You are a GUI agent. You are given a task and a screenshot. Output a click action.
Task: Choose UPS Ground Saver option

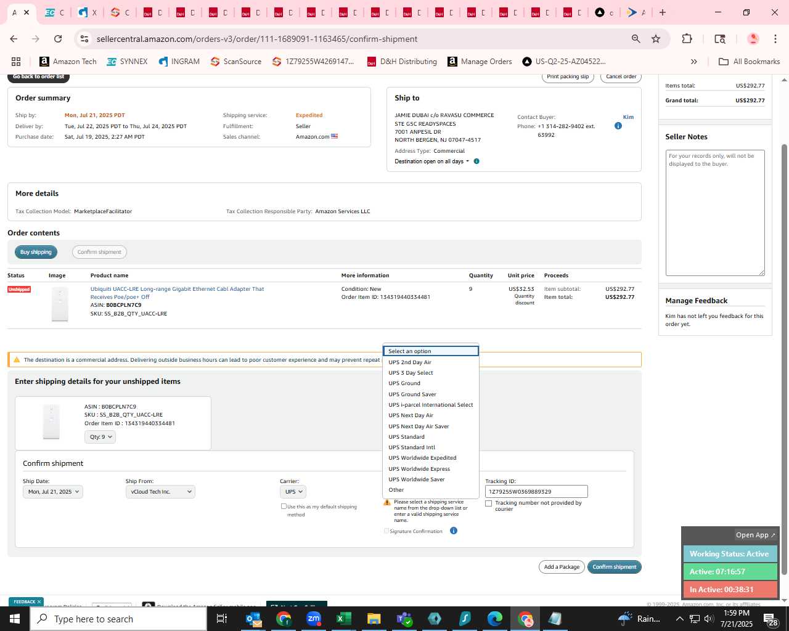coord(430,394)
